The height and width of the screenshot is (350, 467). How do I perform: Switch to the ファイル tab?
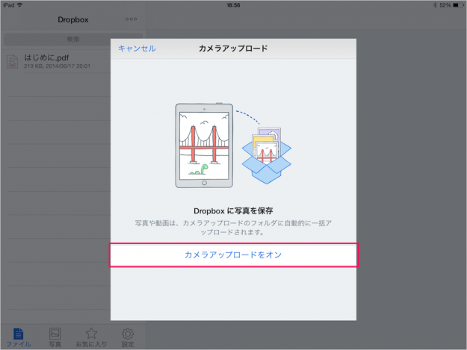point(18,337)
